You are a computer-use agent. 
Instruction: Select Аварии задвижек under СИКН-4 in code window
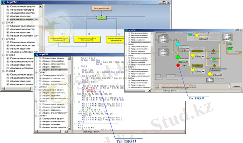(x=52, y=124)
